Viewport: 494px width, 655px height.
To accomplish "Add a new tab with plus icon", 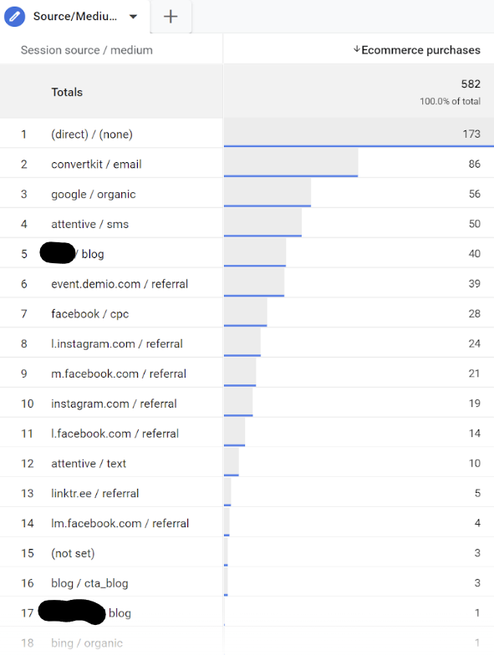I will (x=171, y=17).
